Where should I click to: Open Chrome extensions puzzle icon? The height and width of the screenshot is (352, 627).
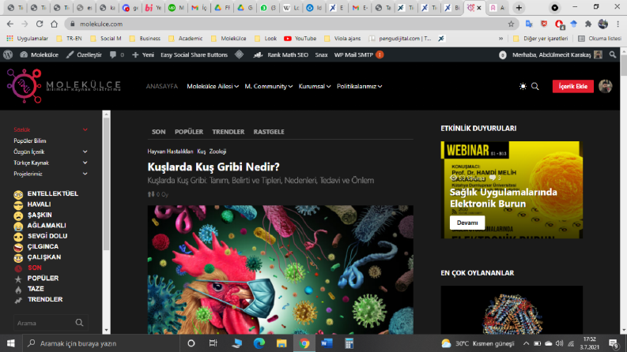point(587,24)
